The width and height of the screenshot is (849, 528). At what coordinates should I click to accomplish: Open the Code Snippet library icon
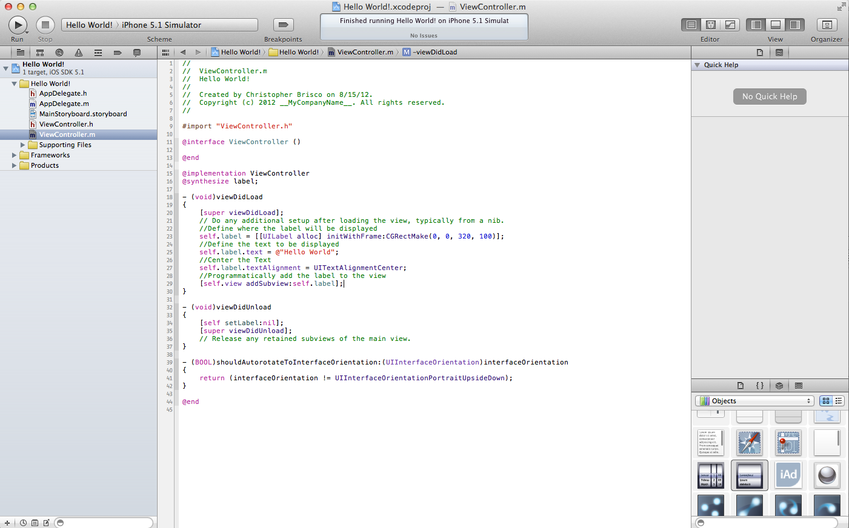tap(760, 386)
